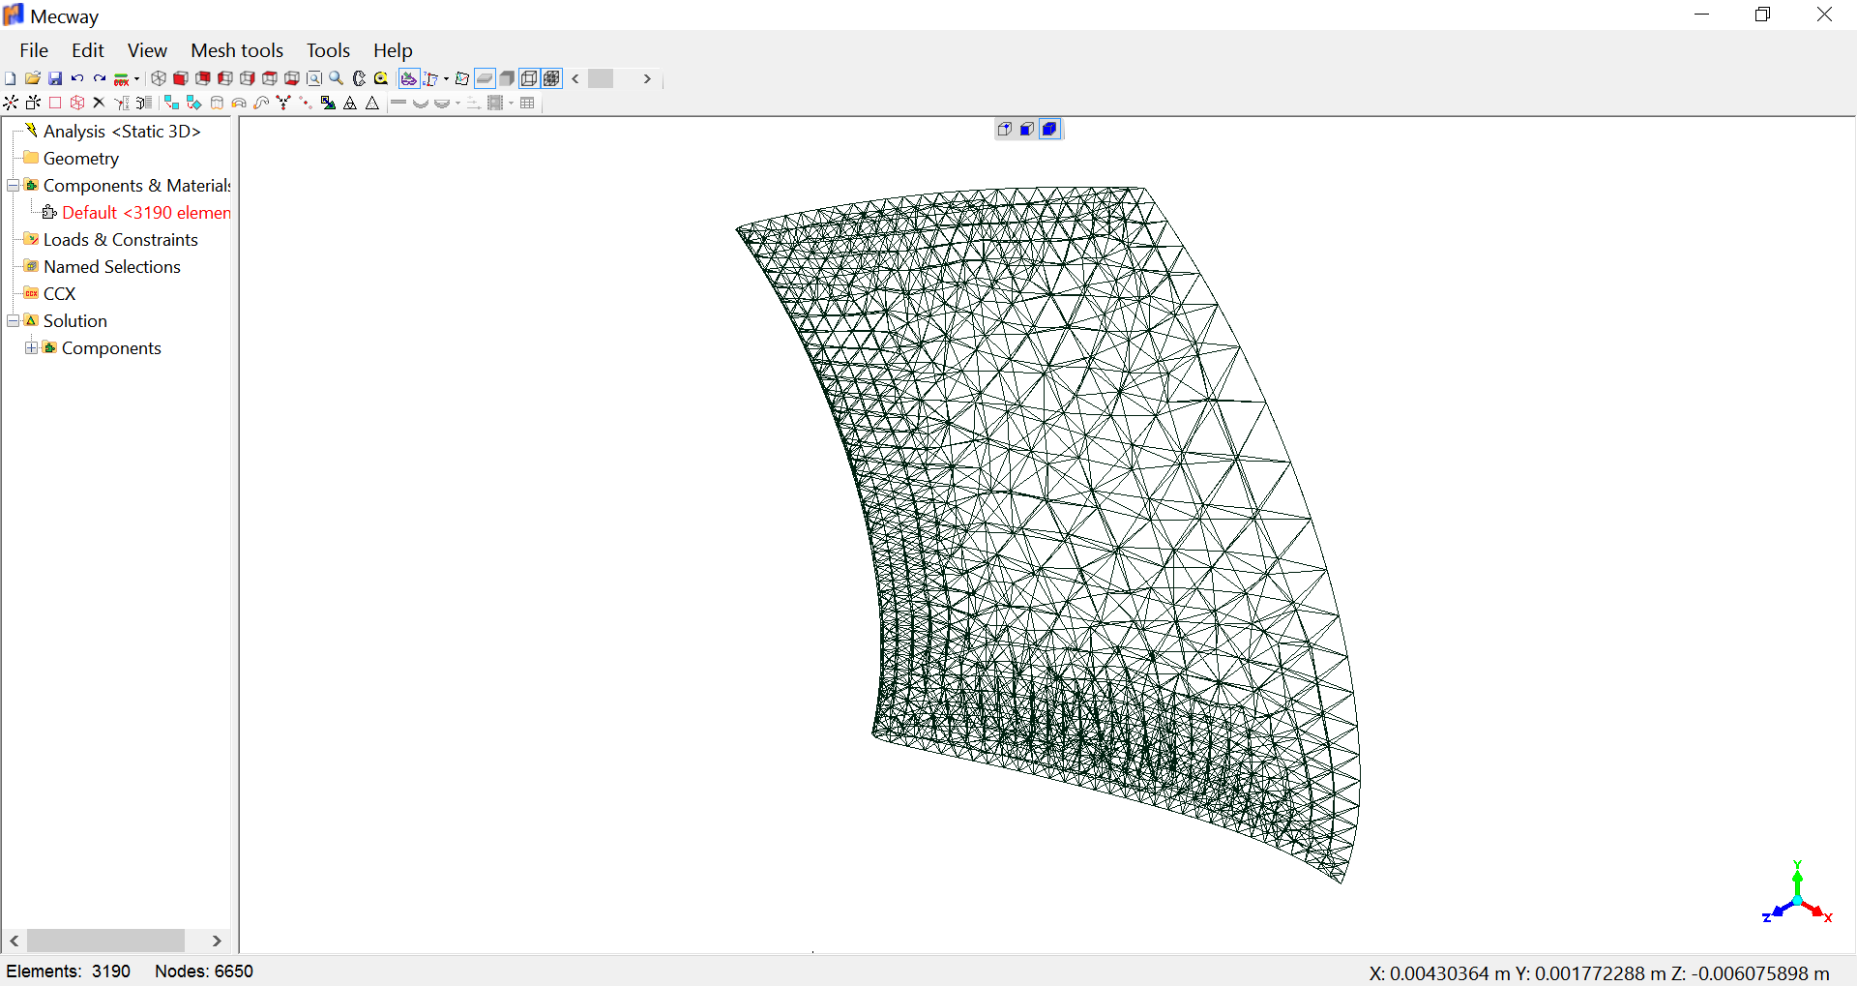Screen dimensions: 1857x986
Task: Select face selection mode cube
Action: click(1027, 129)
